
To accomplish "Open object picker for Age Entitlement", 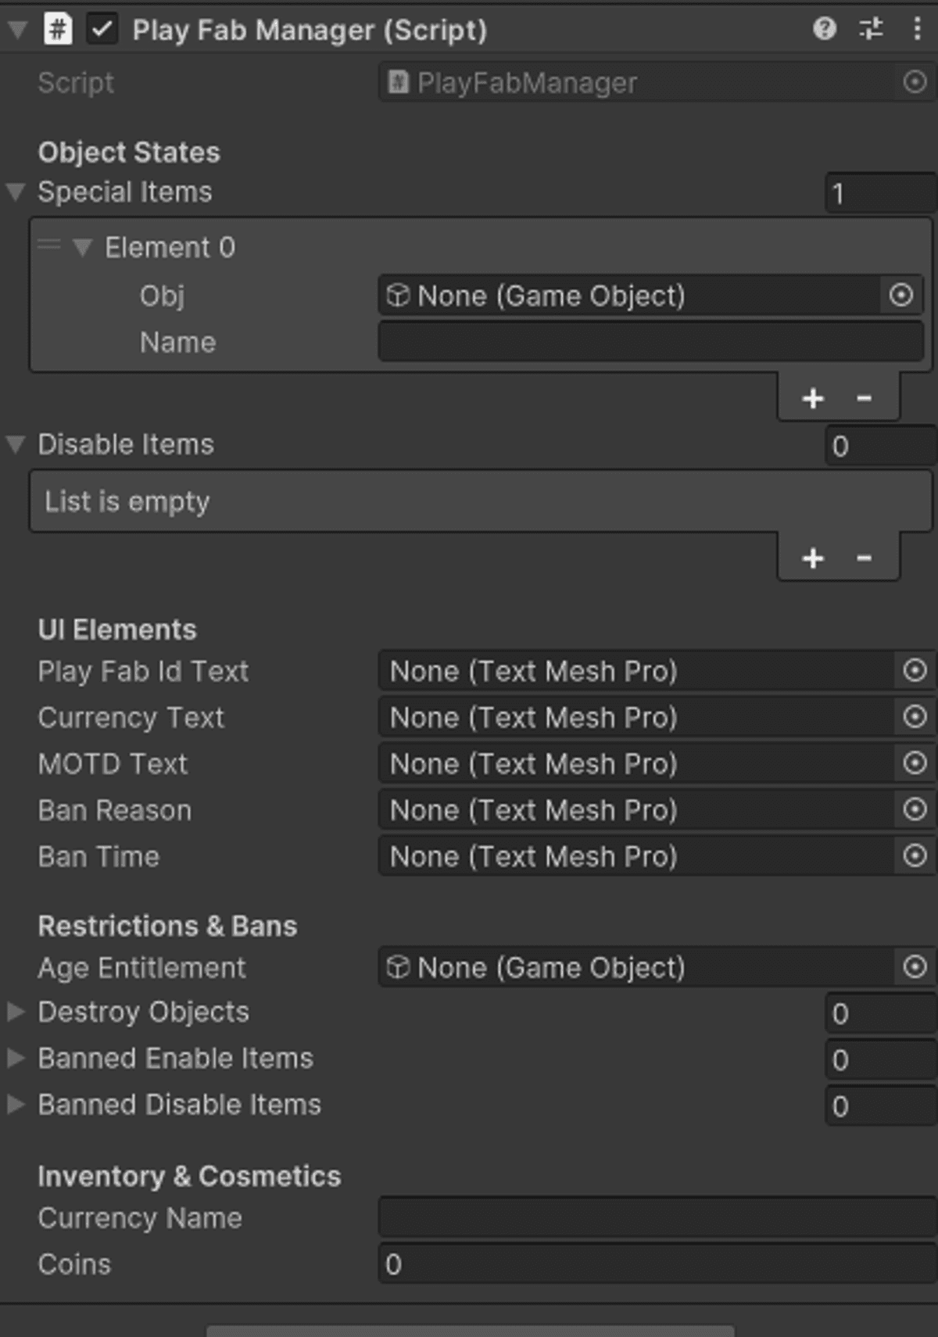I will pos(915,968).
